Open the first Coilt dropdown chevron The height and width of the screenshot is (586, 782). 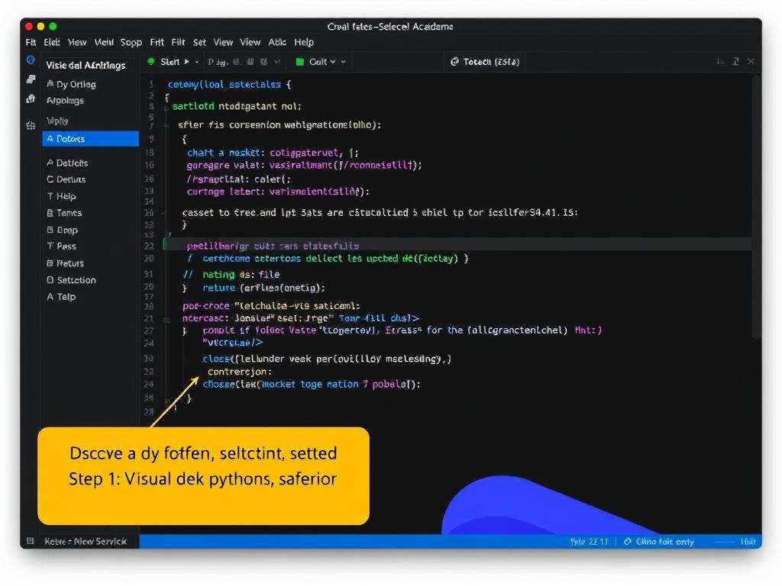pyautogui.click(x=333, y=62)
